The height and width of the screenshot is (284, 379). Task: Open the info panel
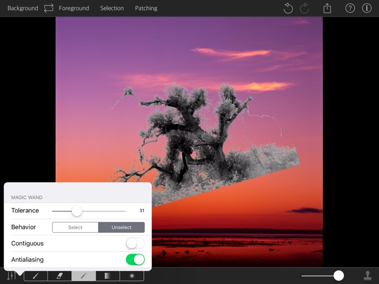point(367,8)
